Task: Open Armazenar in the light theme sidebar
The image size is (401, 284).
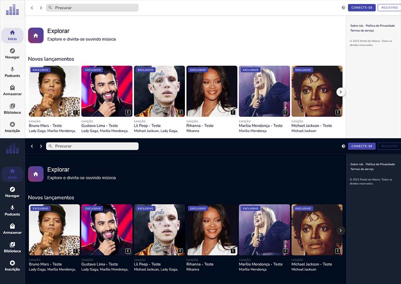Action: (x=12, y=90)
